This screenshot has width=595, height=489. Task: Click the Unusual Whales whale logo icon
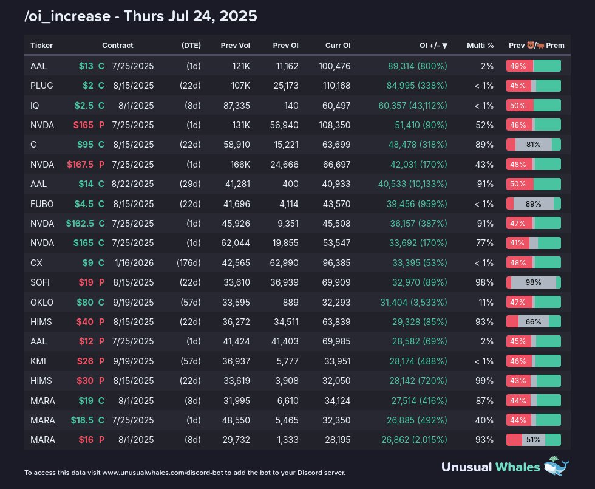(557, 465)
